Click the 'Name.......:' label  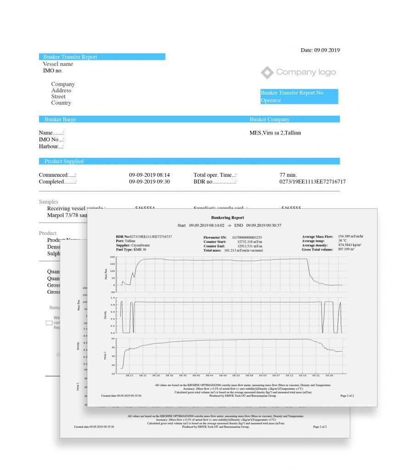(x=51, y=133)
